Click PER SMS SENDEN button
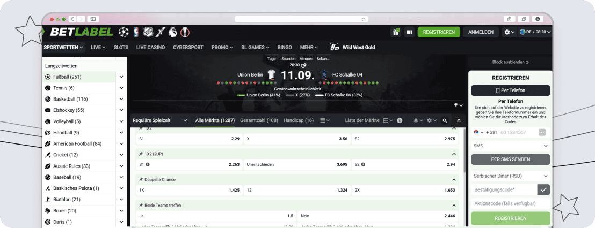595x228 pixels. pos(510,159)
